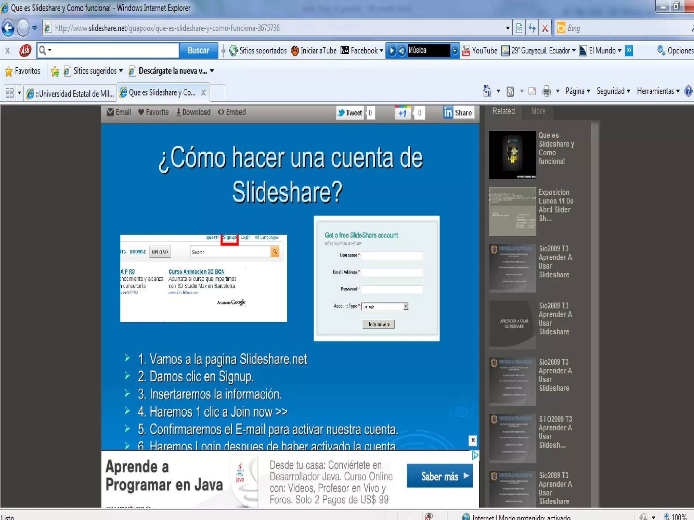The height and width of the screenshot is (520, 694).
Task: Mute the Música toolbar speaker icon
Action: 402,51
